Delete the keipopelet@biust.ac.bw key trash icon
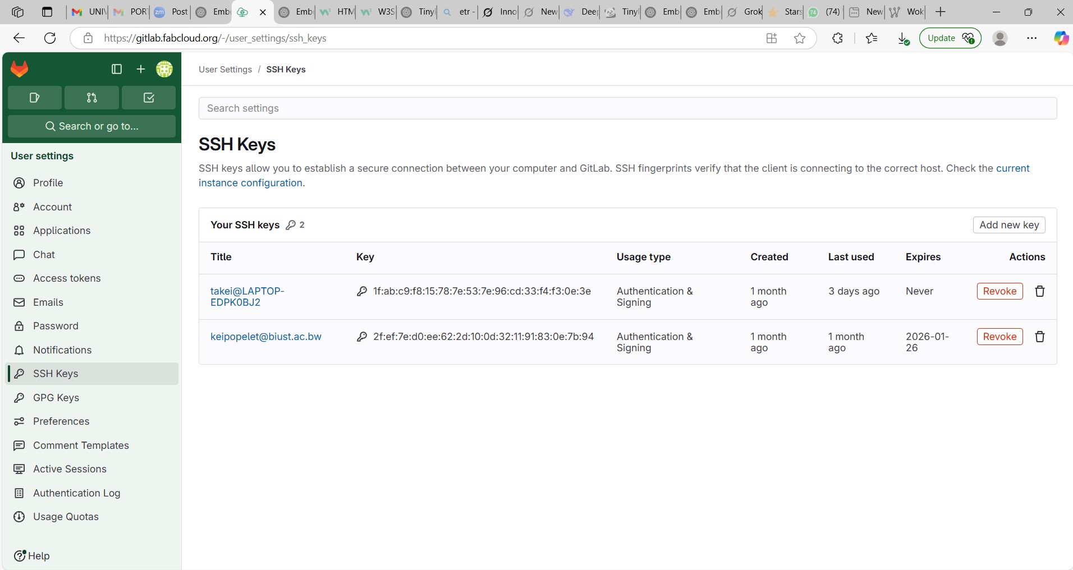Viewport: 1073px width, 570px height. [1040, 337]
